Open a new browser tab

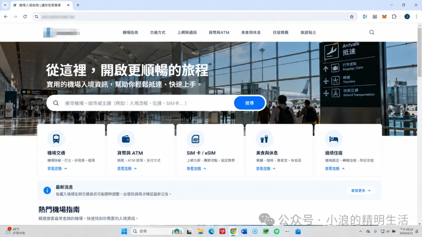[x=78, y=5]
